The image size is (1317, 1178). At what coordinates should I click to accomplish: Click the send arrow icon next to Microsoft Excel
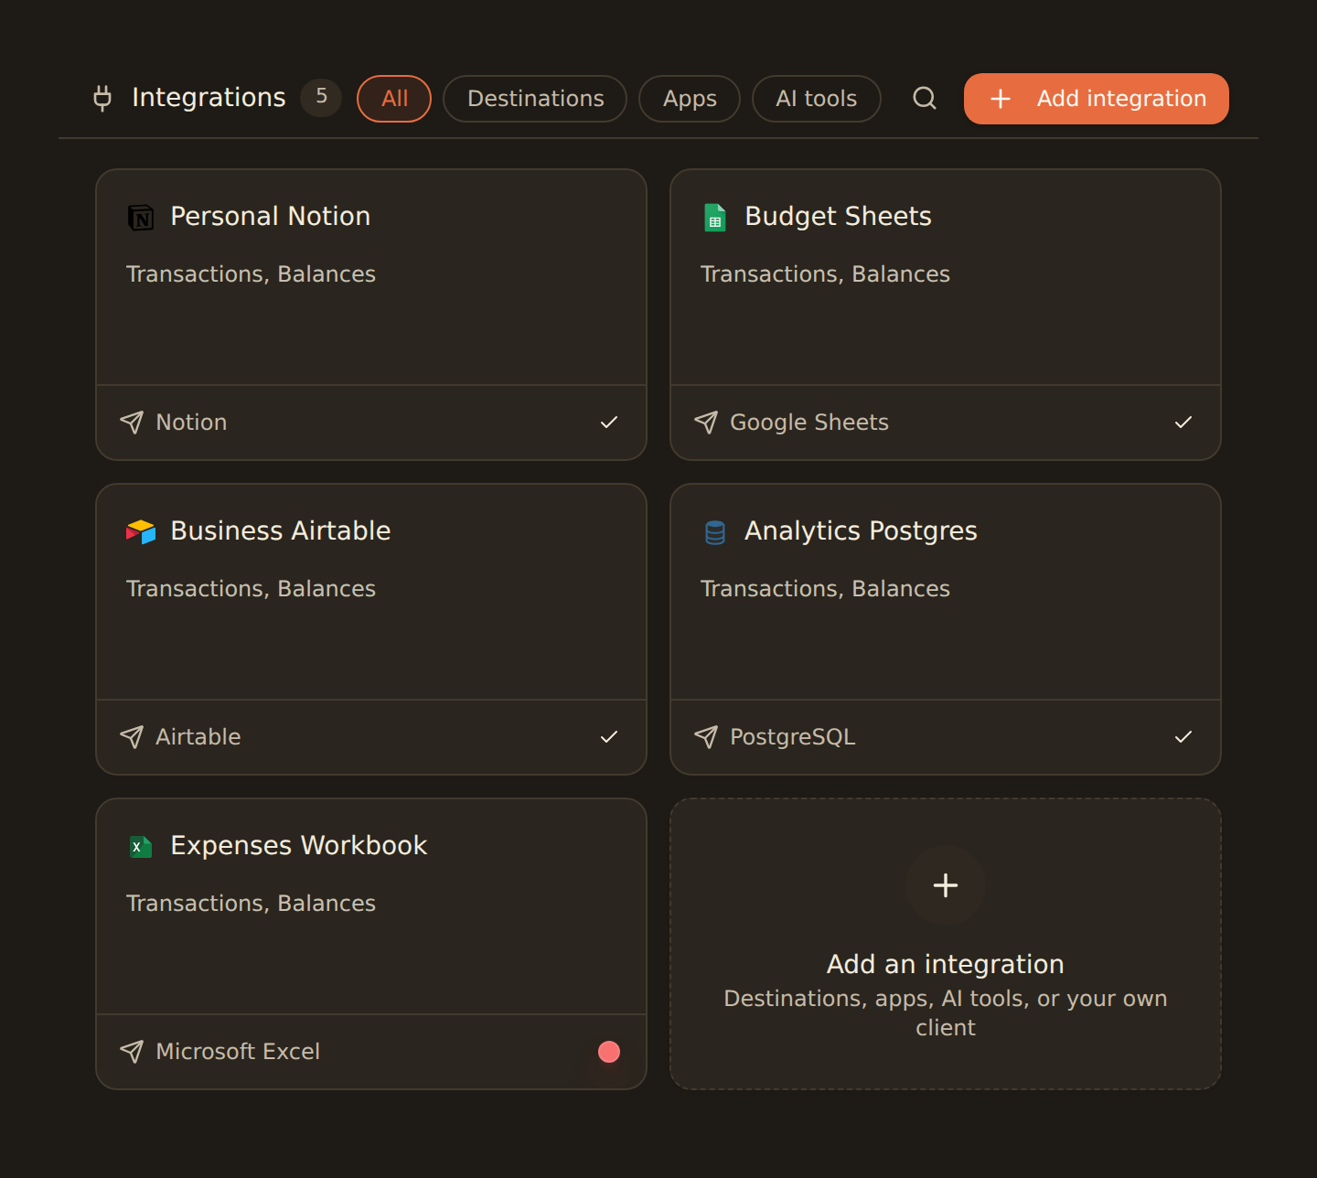[x=132, y=1051]
